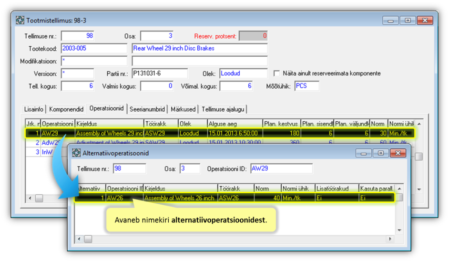Click alternatives table scroll-up arrow
Screen dimensions: 449x262
399,189
